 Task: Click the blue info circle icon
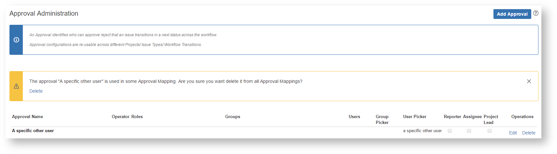pos(16,40)
